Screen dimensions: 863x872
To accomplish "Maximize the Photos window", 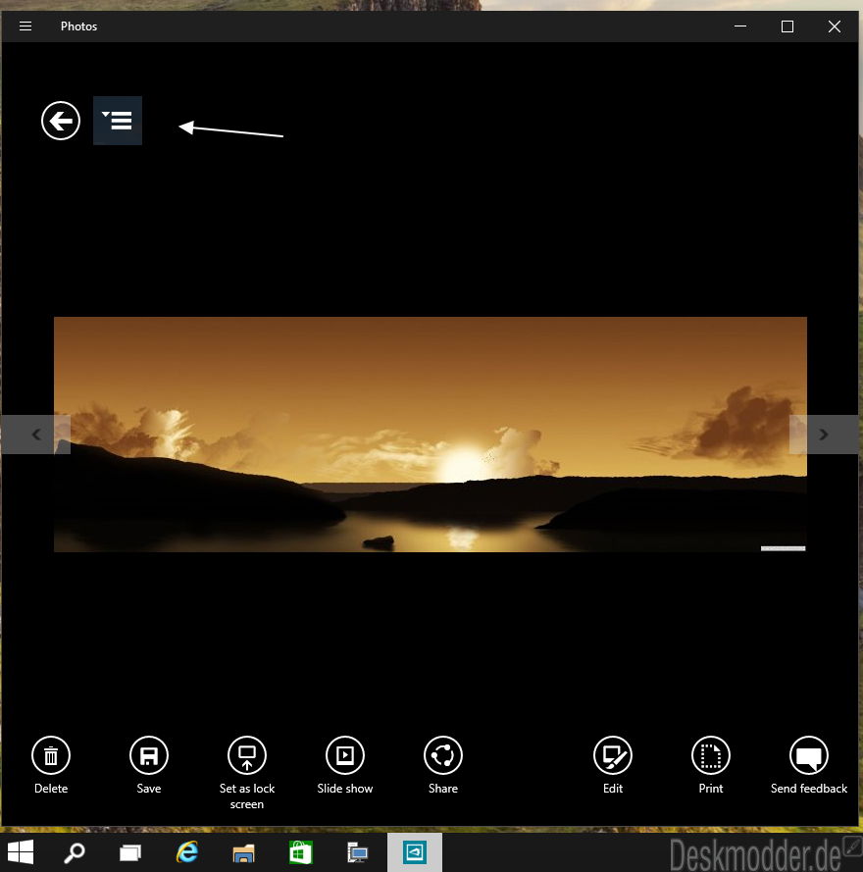I will (787, 26).
